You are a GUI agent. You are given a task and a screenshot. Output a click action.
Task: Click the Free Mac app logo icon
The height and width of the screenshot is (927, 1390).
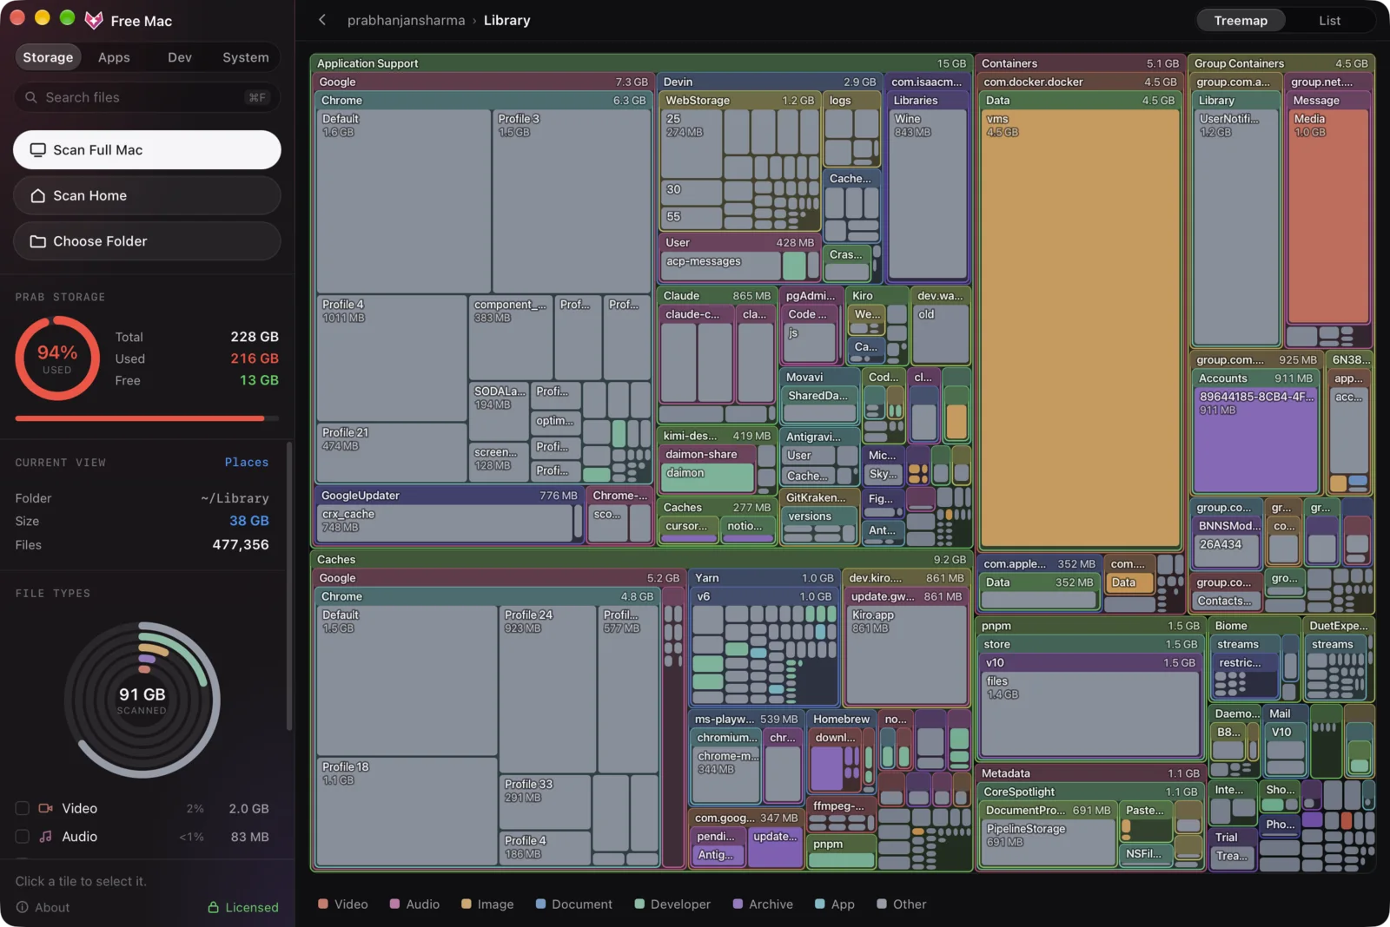pyautogui.click(x=94, y=20)
